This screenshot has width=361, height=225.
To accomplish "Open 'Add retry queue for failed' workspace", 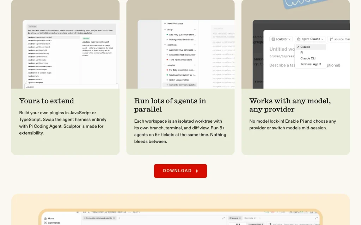I will click(x=181, y=35).
